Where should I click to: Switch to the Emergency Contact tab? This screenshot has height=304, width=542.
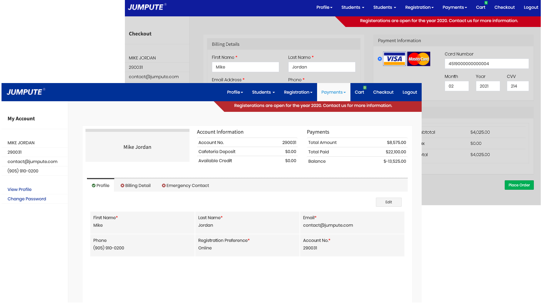186,185
